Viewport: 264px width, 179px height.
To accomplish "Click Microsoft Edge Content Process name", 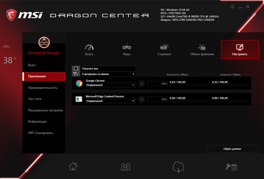I will (105, 96).
